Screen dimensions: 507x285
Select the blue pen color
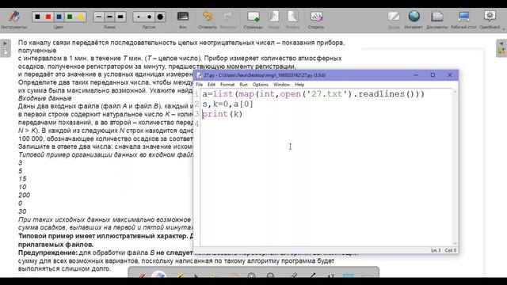coord(59,17)
